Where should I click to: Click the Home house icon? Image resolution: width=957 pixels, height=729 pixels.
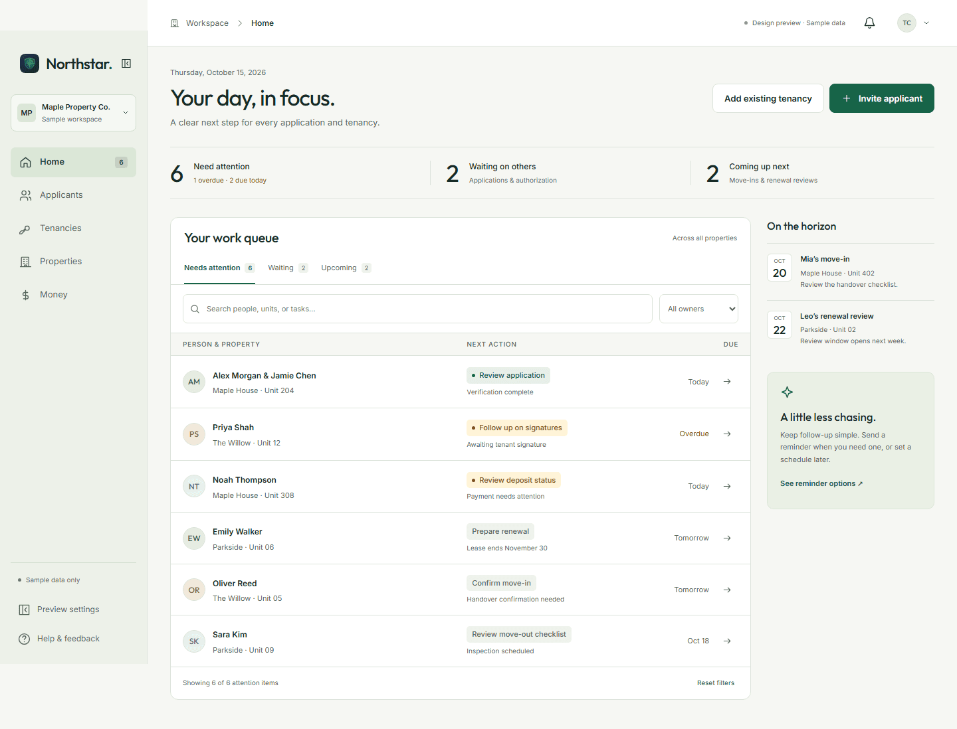click(25, 162)
